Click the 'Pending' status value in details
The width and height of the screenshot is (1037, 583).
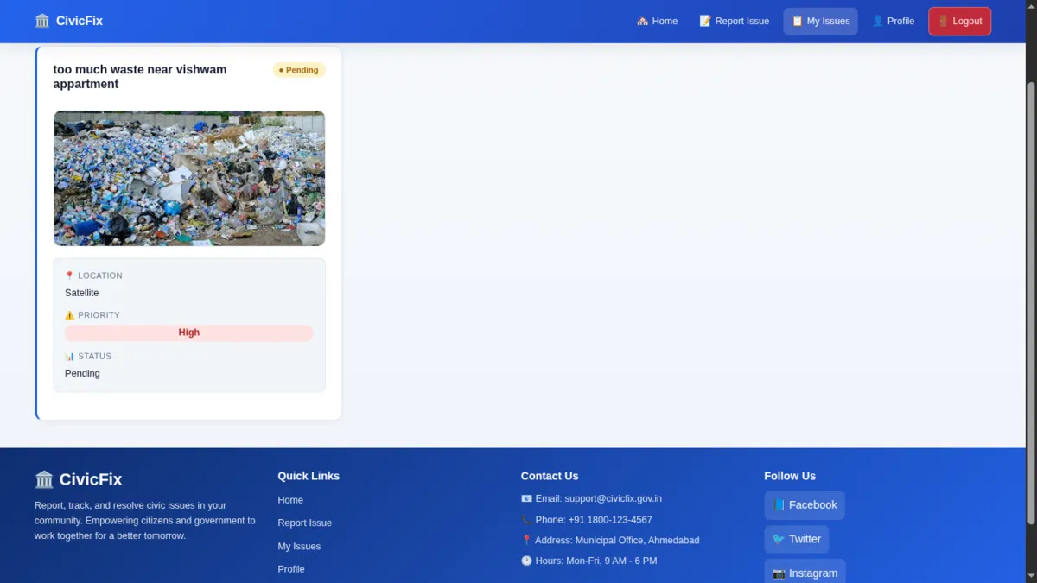point(82,373)
